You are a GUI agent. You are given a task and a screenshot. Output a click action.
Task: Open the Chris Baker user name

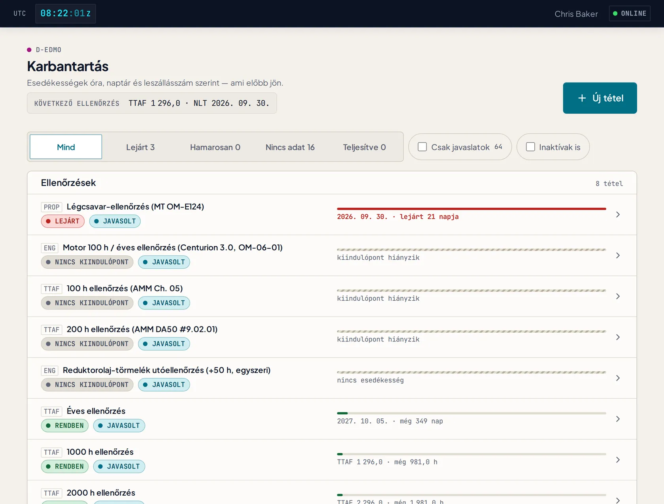576,14
